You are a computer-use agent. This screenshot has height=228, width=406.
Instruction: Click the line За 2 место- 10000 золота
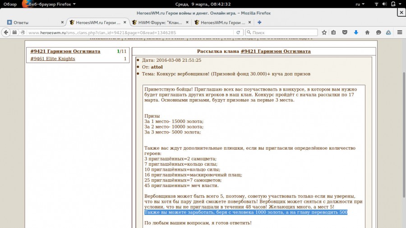(174, 127)
